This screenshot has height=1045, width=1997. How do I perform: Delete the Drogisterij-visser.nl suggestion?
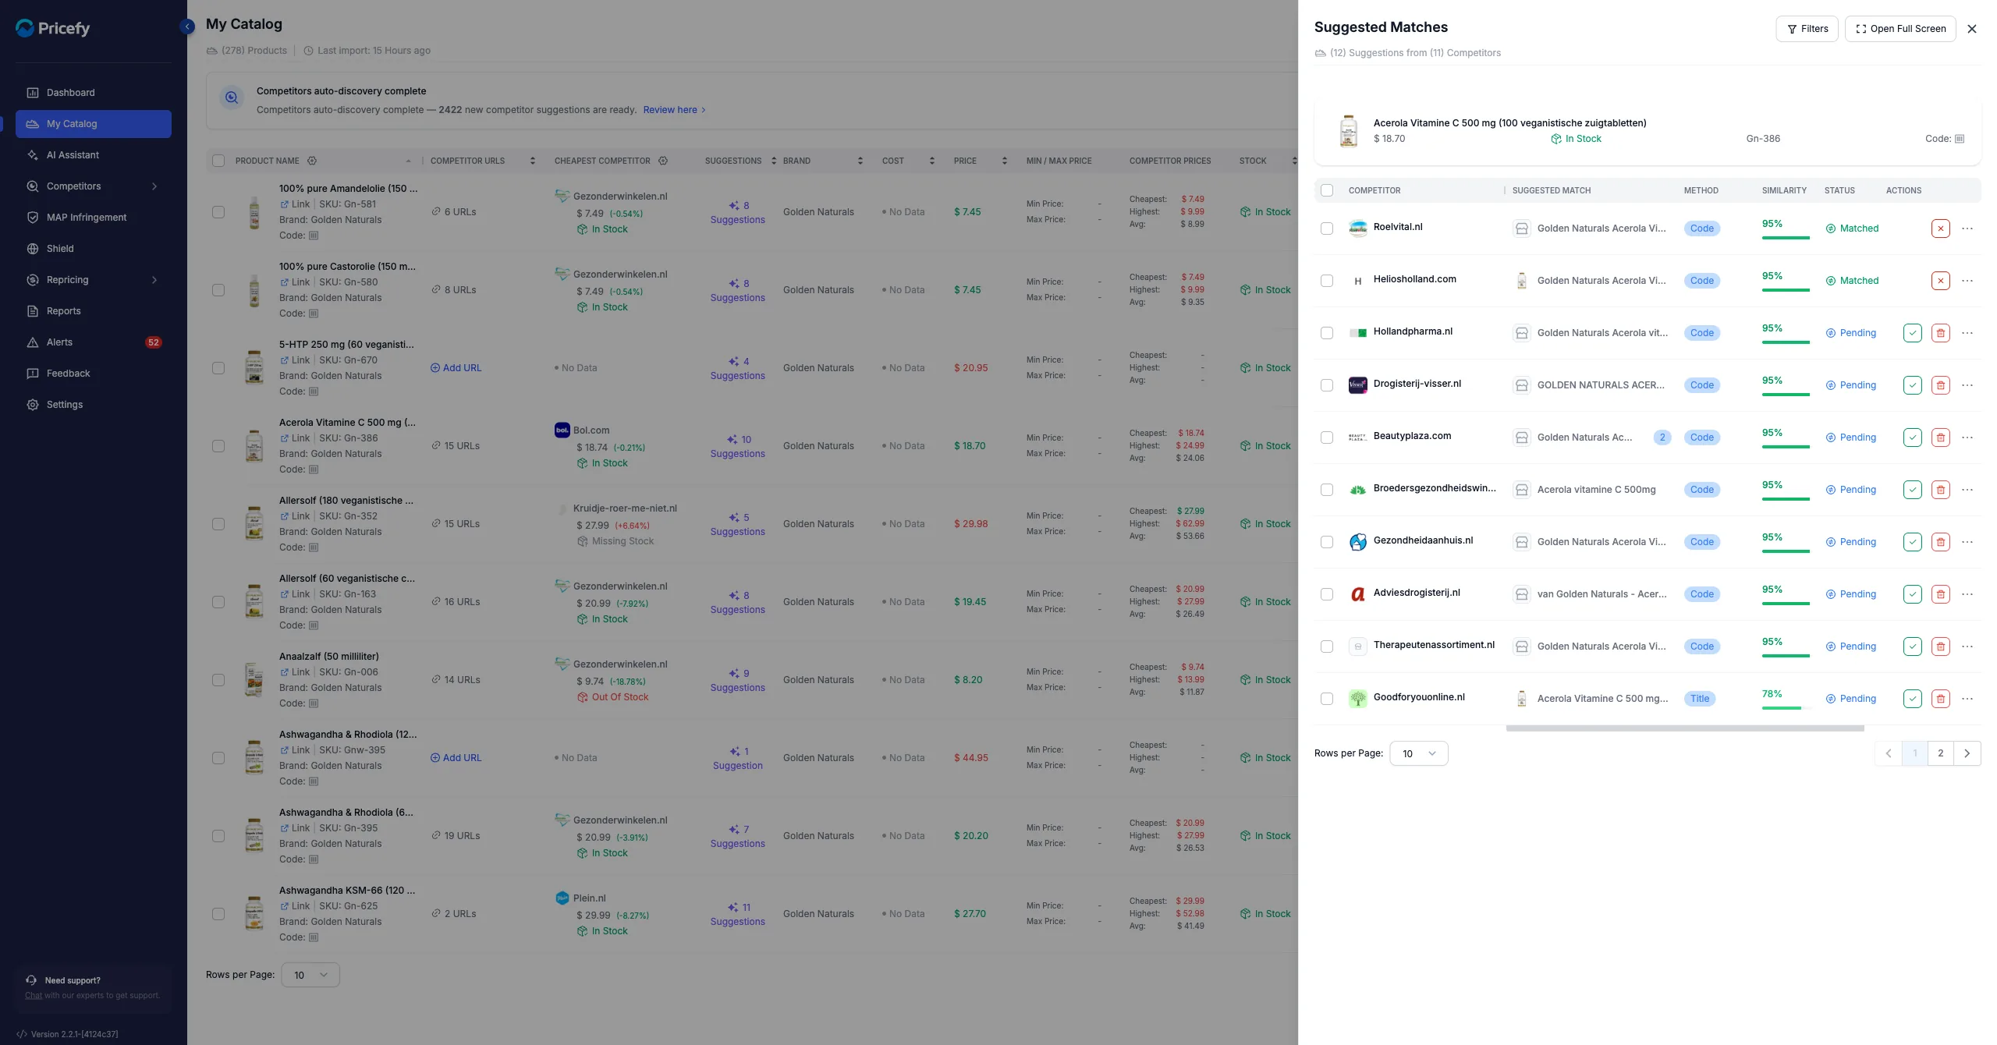coord(1941,385)
